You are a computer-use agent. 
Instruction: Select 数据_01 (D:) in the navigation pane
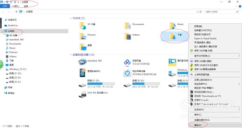coord(15,73)
